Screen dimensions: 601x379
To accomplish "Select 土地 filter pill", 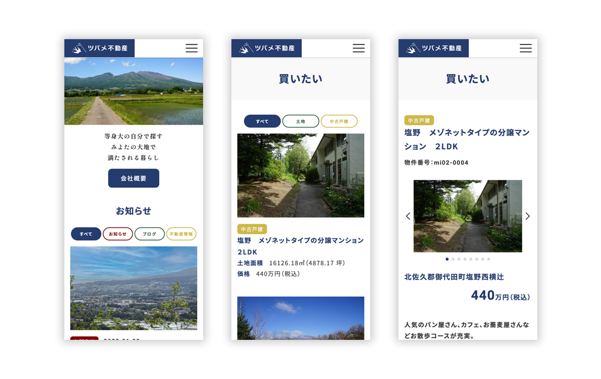I will click(301, 121).
